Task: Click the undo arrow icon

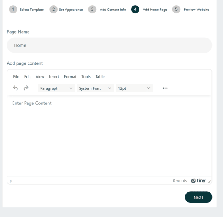Action: pos(16,88)
